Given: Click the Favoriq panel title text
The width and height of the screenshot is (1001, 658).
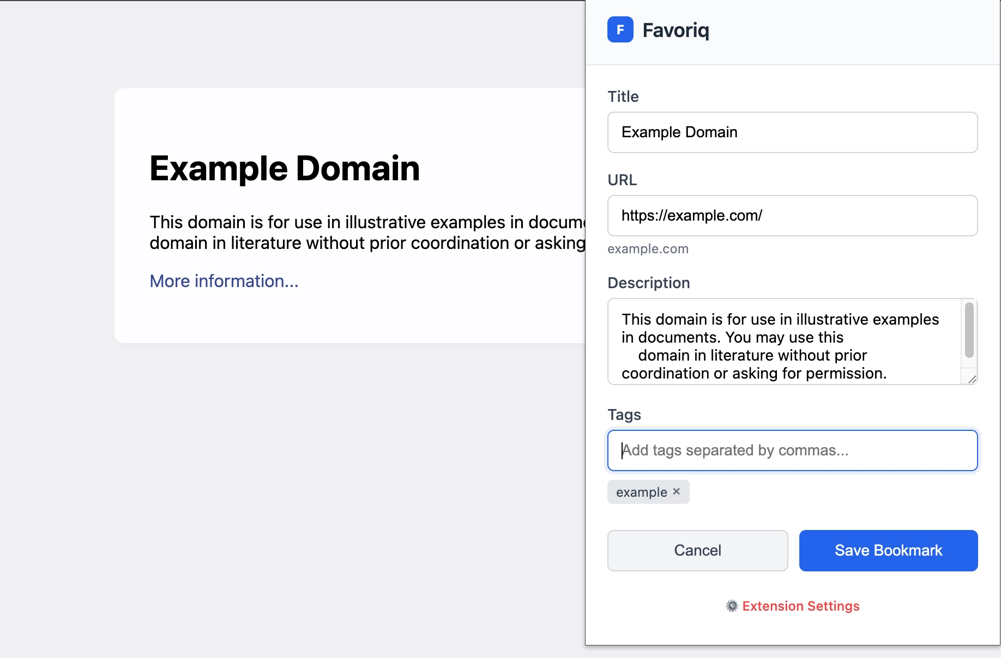Looking at the screenshot, I should 676,31.
